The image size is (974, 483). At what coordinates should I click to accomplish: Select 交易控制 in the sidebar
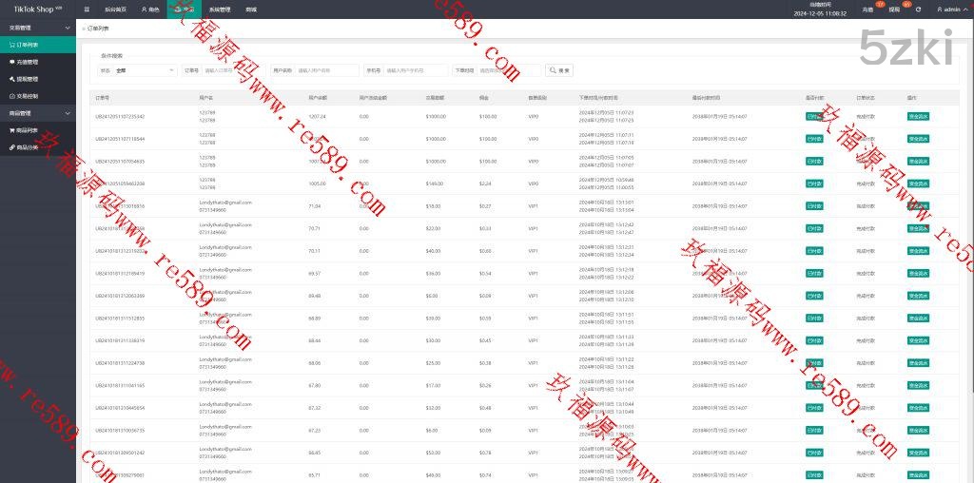coord(38,96)
